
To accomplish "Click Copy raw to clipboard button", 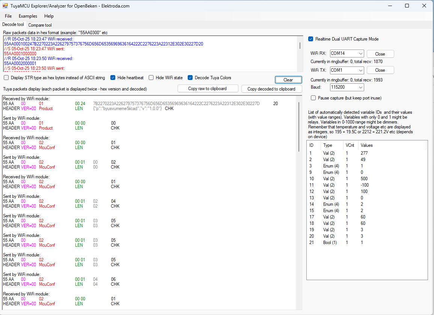I will click(x=208, y=89).
